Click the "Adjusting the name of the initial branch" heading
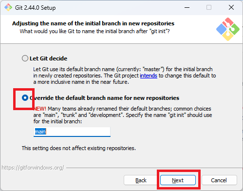The image size is (243, 191). (93, 23)
